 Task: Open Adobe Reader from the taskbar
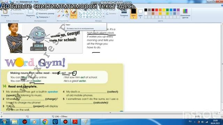pos(75,122)
